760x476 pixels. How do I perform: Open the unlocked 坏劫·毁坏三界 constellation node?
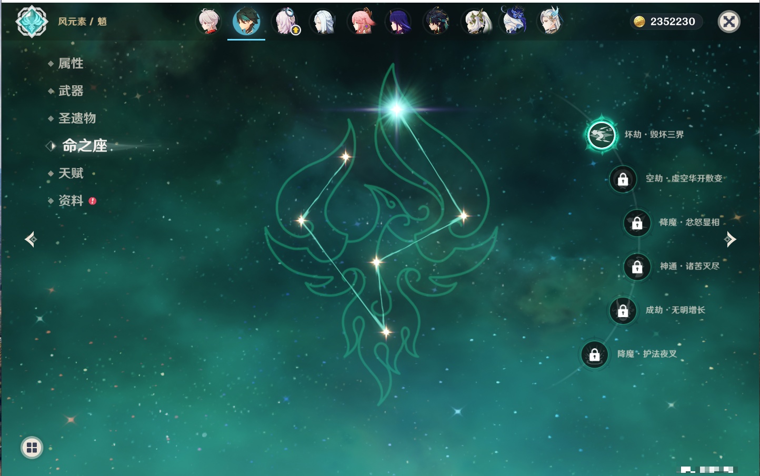coord(602,135)
